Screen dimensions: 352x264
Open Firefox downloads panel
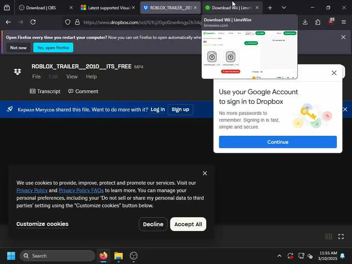click(x=305, y=22)
